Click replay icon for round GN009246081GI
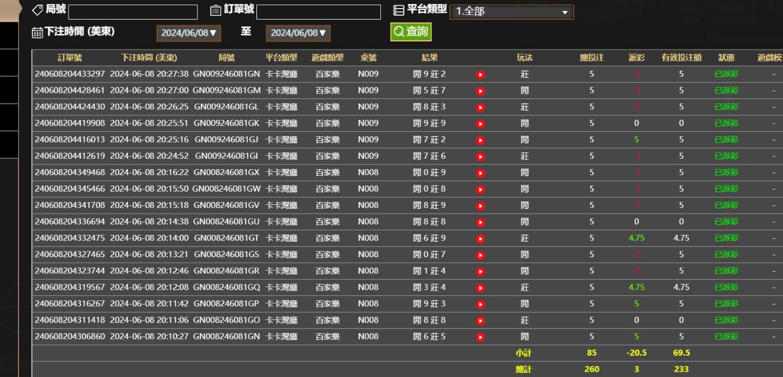 tap(480, 156)
